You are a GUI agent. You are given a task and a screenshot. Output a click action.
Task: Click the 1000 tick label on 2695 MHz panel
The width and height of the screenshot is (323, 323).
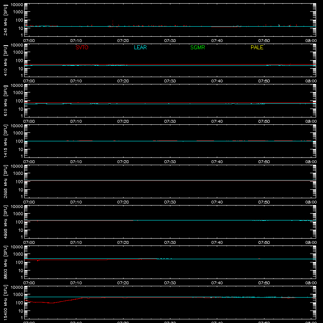point(18,173)
